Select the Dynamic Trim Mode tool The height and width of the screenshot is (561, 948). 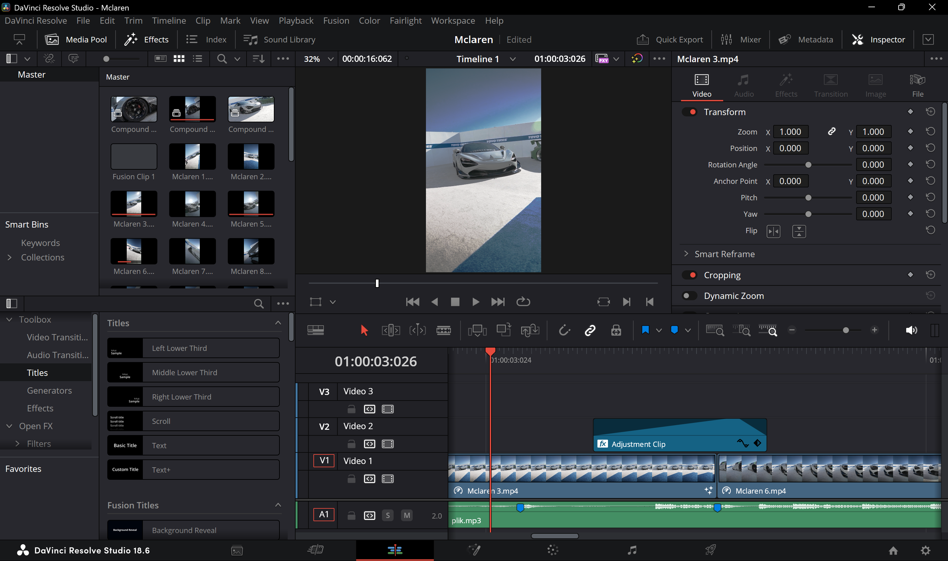point(418,330)
